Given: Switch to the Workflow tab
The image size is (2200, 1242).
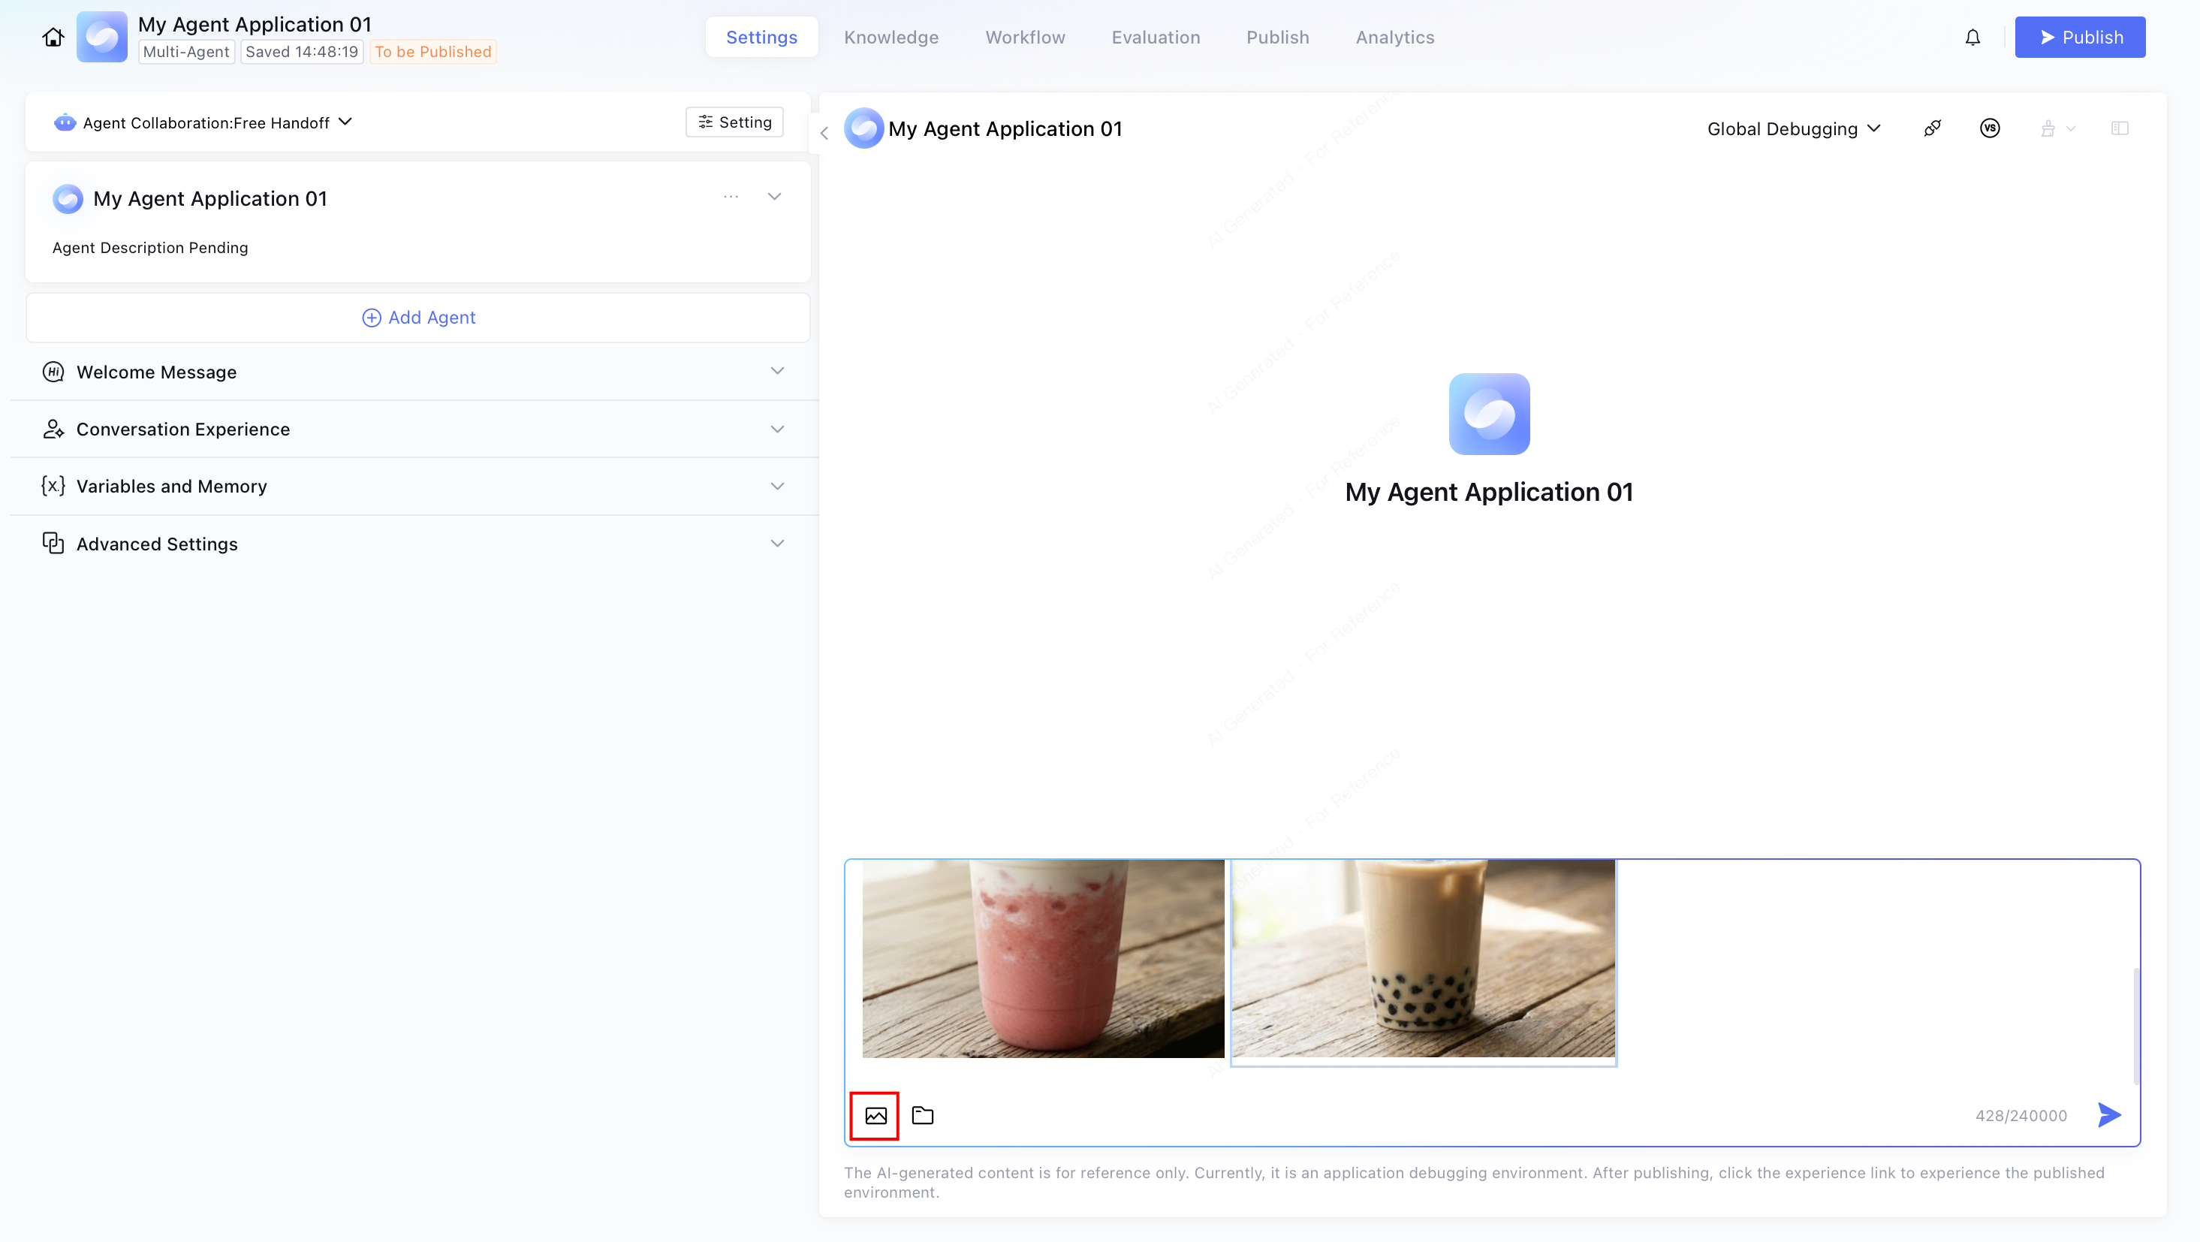Looking at the screenshot, I should pos(1025,38).
